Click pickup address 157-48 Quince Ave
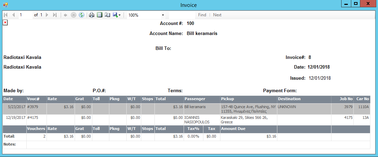This screenshot has width=378, height=157. click(x=248, y=109)
